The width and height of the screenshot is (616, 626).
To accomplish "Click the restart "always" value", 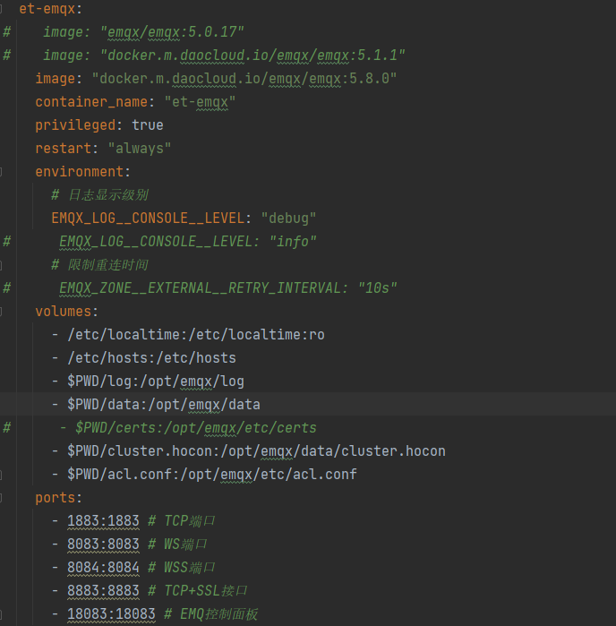I will click(140, 149).
